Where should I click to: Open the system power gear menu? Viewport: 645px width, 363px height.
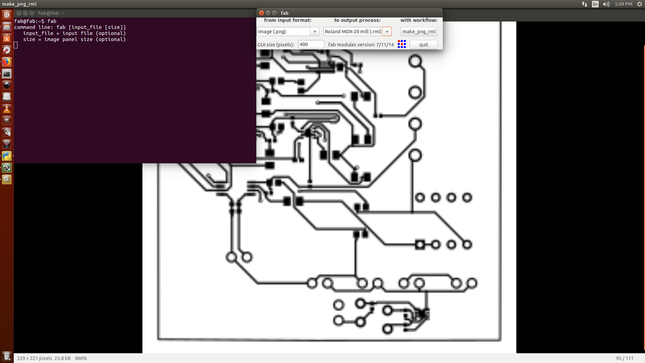[x=639, y=4]
